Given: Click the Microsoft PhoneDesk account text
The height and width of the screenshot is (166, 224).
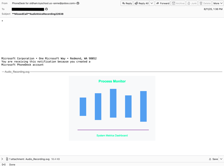Looking at the screenshot, I should (x=22, y=65).
